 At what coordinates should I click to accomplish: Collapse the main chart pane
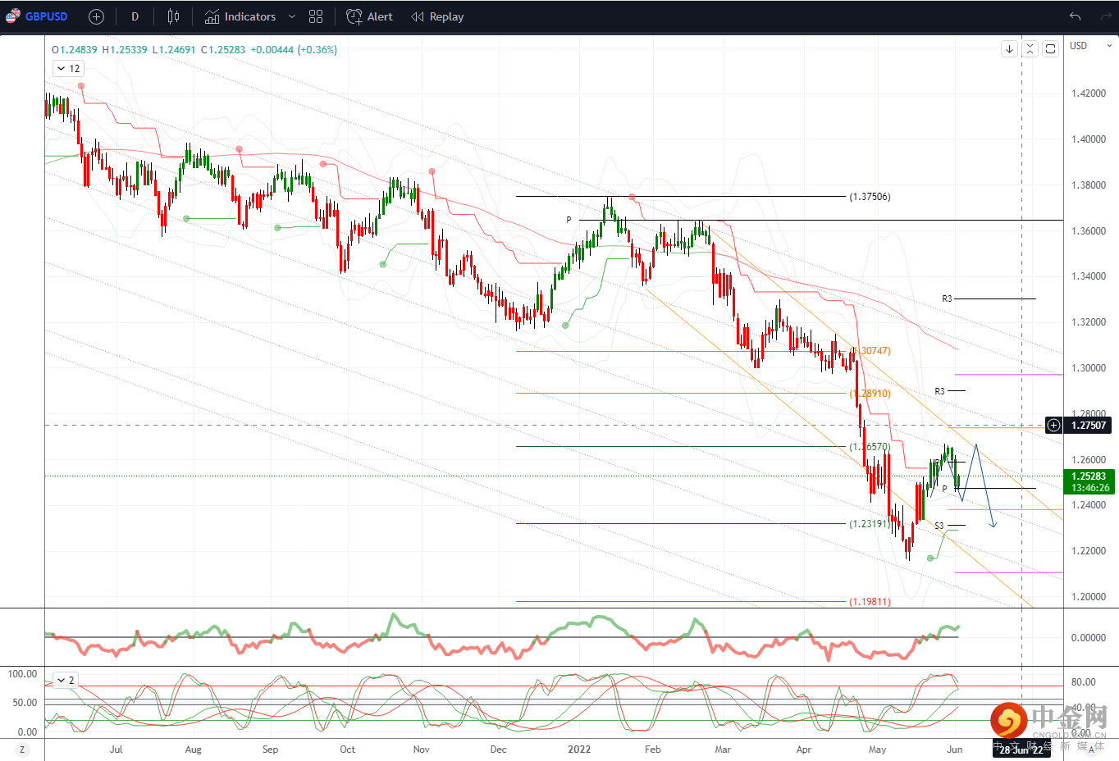pyautogui.click(x=1030, y=49)
